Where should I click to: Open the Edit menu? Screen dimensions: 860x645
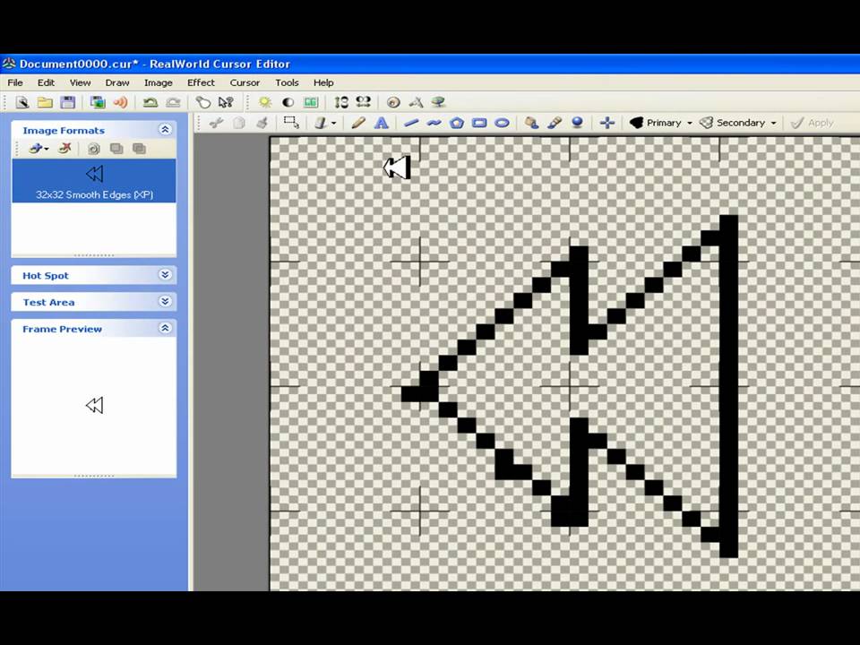(46, 82)
